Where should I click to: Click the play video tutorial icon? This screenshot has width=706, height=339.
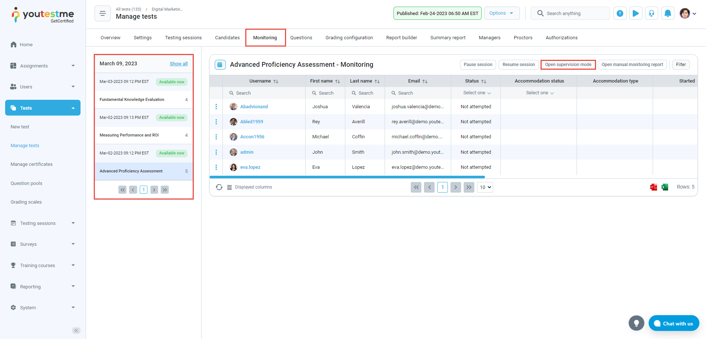point(635,14)
